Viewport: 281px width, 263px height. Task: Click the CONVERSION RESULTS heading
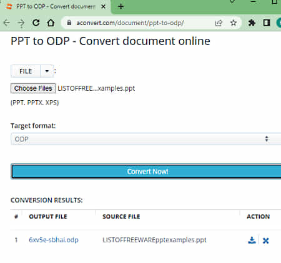click(47, 200)
